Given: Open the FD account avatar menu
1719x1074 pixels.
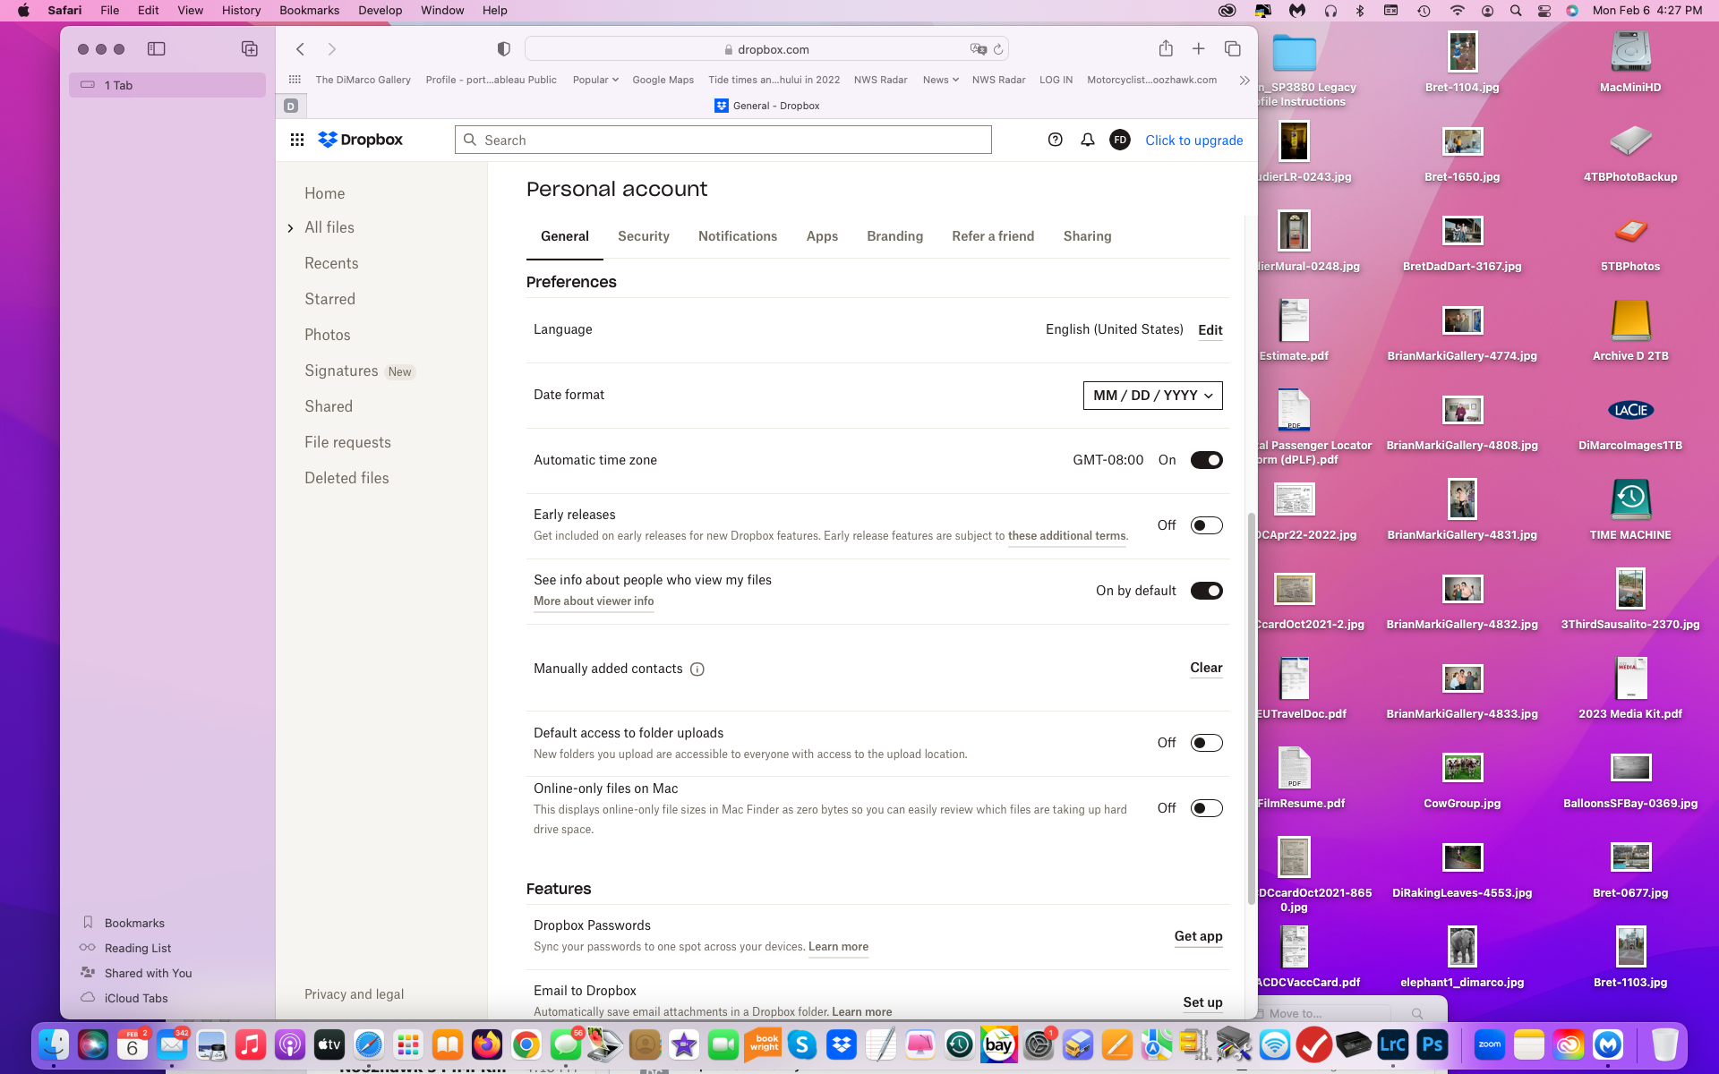Looking at the screenshot, I should click(1120, 140).
